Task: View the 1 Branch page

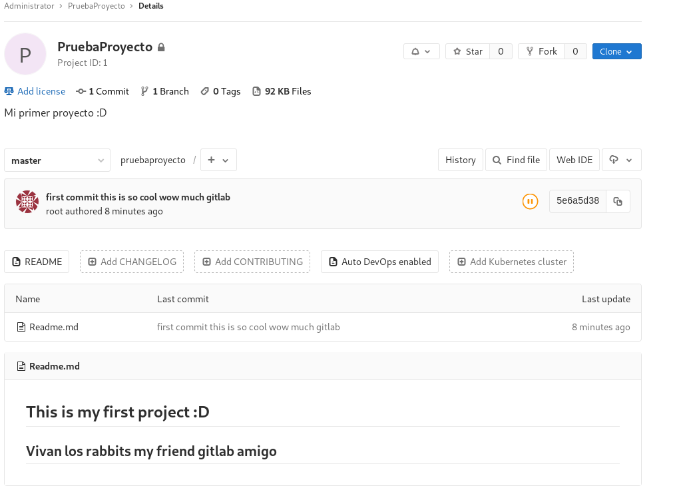Action: click(165, 91)
